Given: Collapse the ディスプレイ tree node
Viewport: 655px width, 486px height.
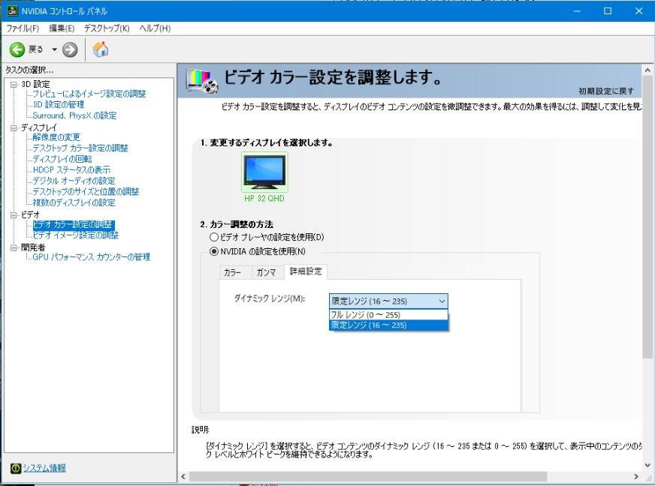Looking at the screenshot, I should click(14, 127).
